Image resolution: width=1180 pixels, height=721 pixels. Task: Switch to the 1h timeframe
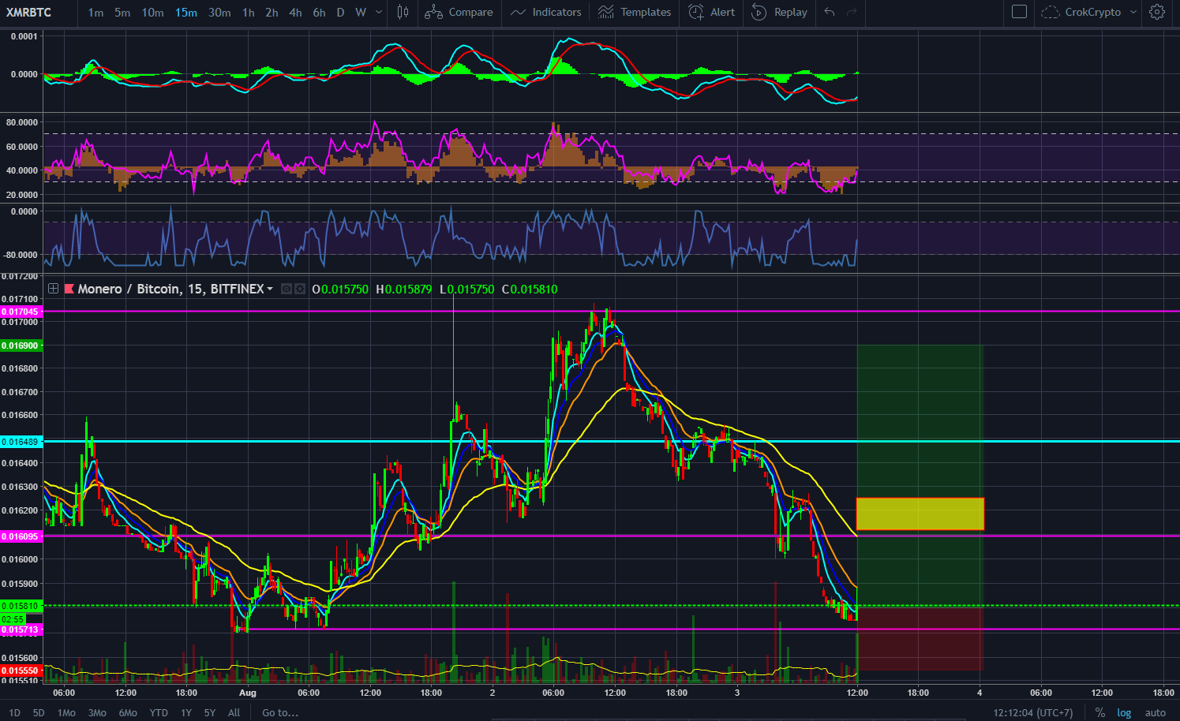click(248, 12)
